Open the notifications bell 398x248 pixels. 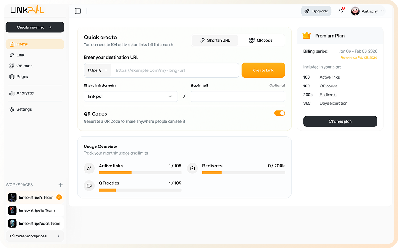tap(340, 11)
